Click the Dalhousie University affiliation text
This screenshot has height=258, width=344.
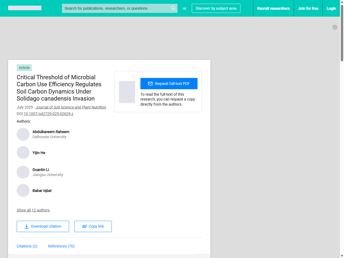[x=49, y=137]
